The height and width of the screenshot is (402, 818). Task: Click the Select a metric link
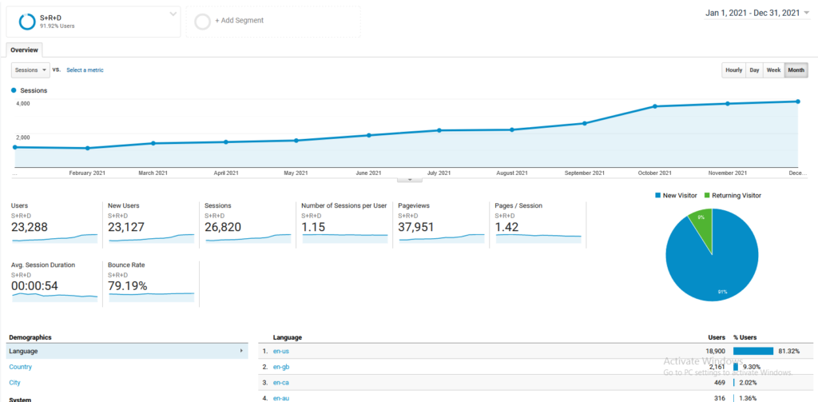click(x=85, y=70)
